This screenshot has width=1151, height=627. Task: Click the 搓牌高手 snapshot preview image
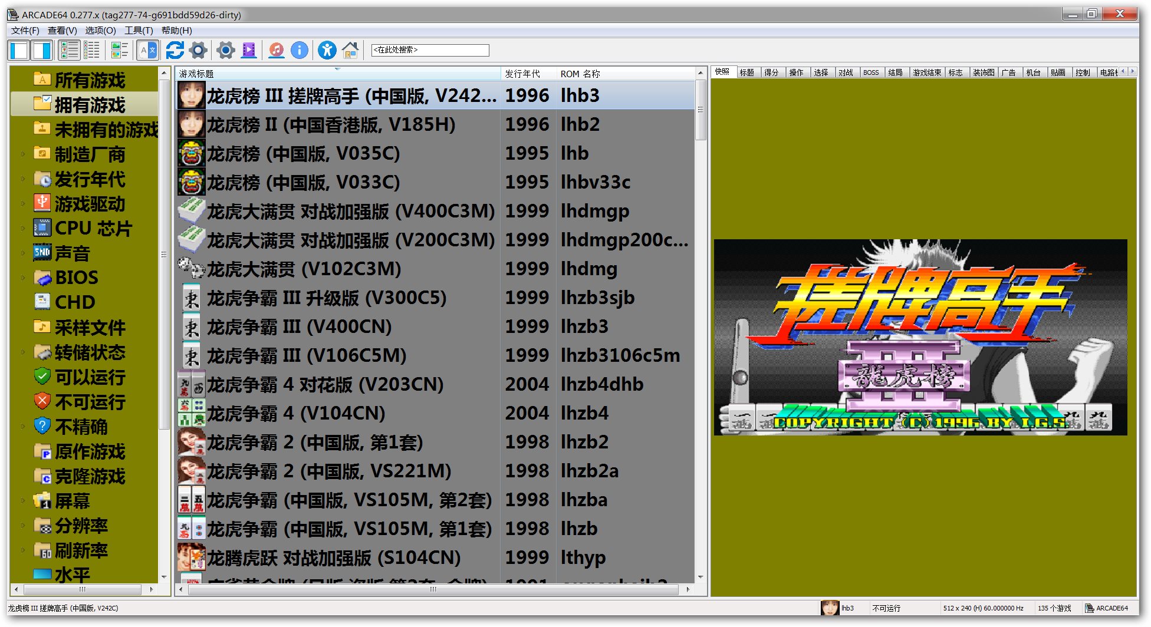pyautogui.click(x=920, y=337)
